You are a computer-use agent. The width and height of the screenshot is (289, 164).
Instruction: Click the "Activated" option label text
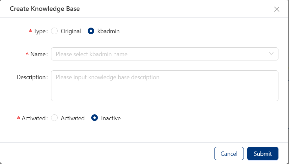[73, 118]
